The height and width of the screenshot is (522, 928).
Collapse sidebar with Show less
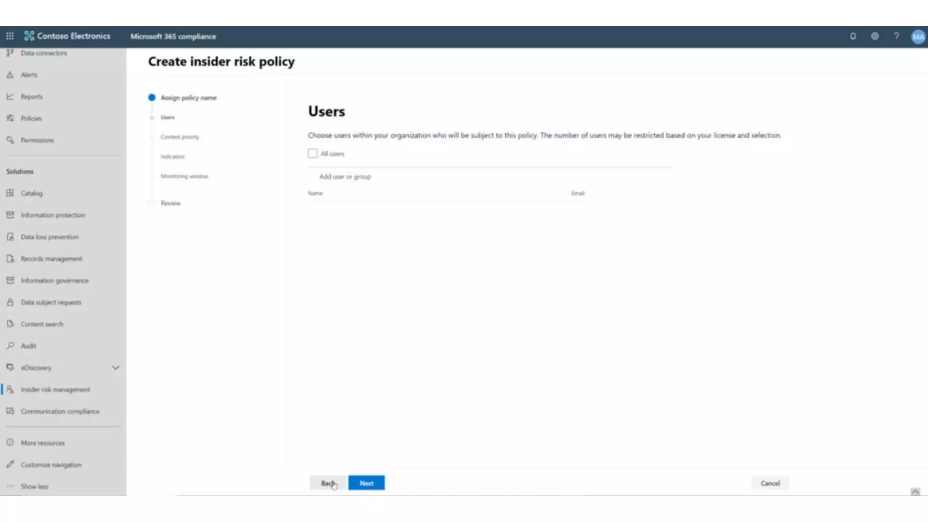[34, 487]
